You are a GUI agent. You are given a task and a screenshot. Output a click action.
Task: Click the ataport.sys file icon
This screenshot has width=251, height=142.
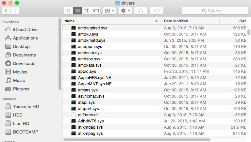pyautogui.click(x=74, y=109)
